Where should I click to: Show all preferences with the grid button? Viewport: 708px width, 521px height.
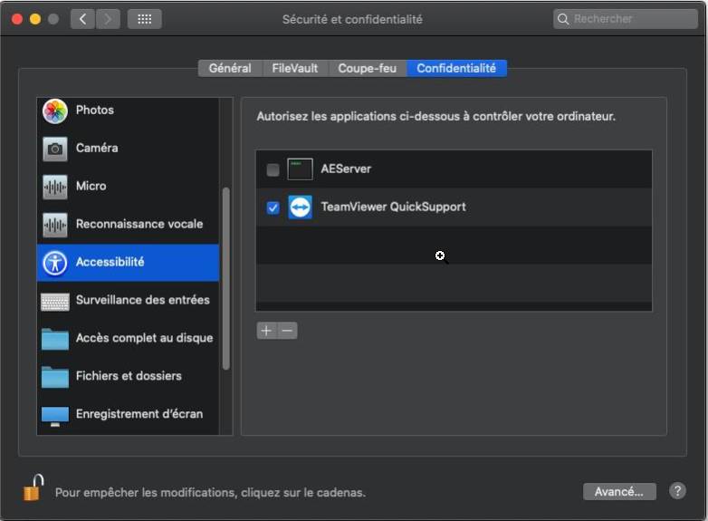(145, 19)
